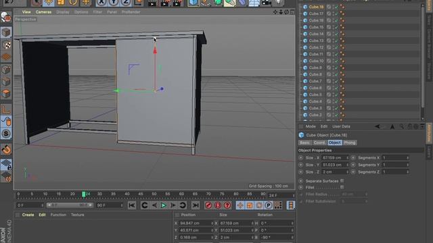433x243 pixels.
Task: Toggle the X axis lock
Action: pyautogui.click(x=102, y=3)
